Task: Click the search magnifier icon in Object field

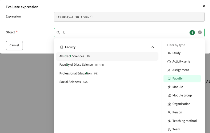Action: pos(58,33)
